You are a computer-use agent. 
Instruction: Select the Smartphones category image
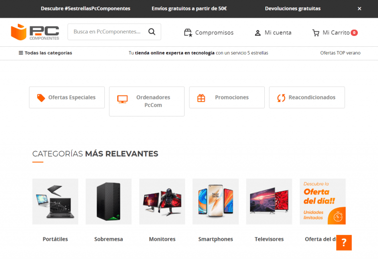click(x=216, y=201)
